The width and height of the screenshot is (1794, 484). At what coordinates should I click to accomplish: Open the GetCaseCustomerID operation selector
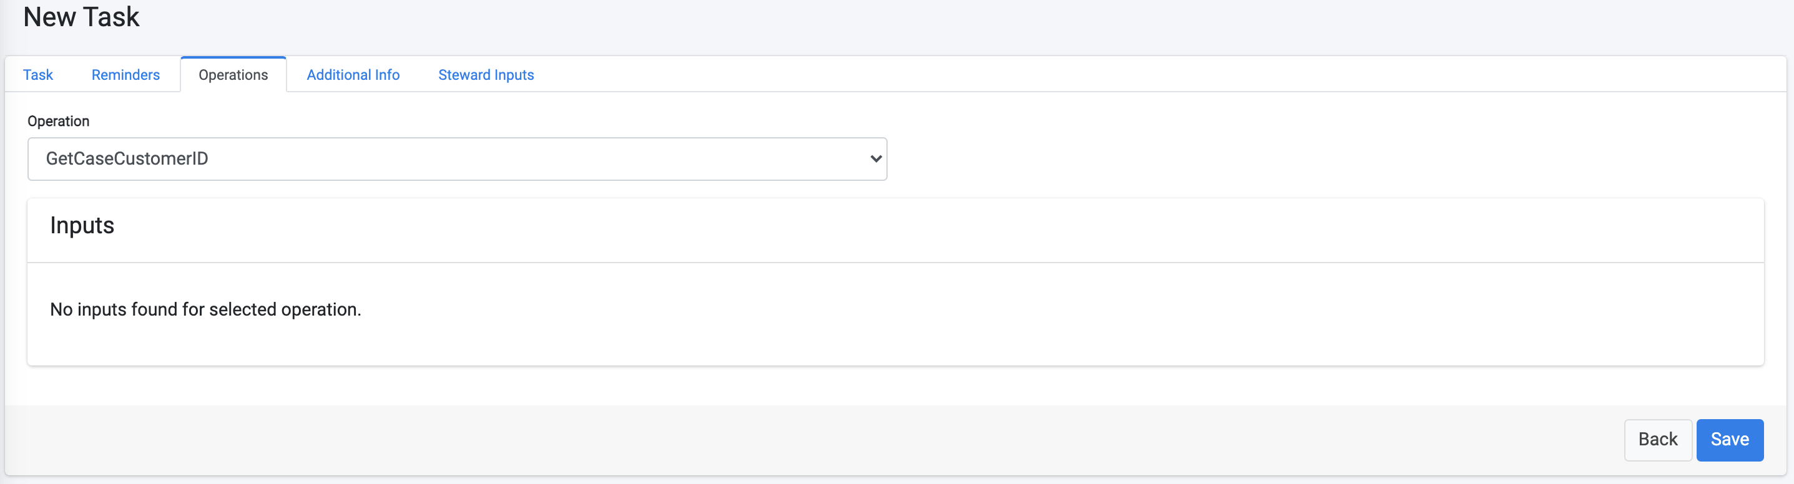(x=458, y=159)
